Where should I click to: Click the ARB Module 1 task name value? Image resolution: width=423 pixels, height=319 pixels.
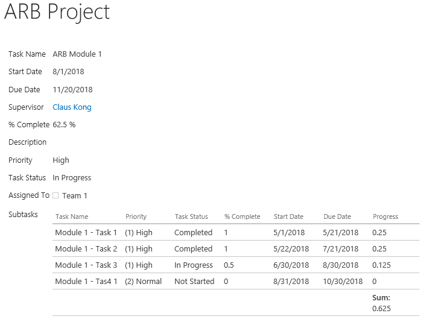pyautogui.click(x=77, y=54)
